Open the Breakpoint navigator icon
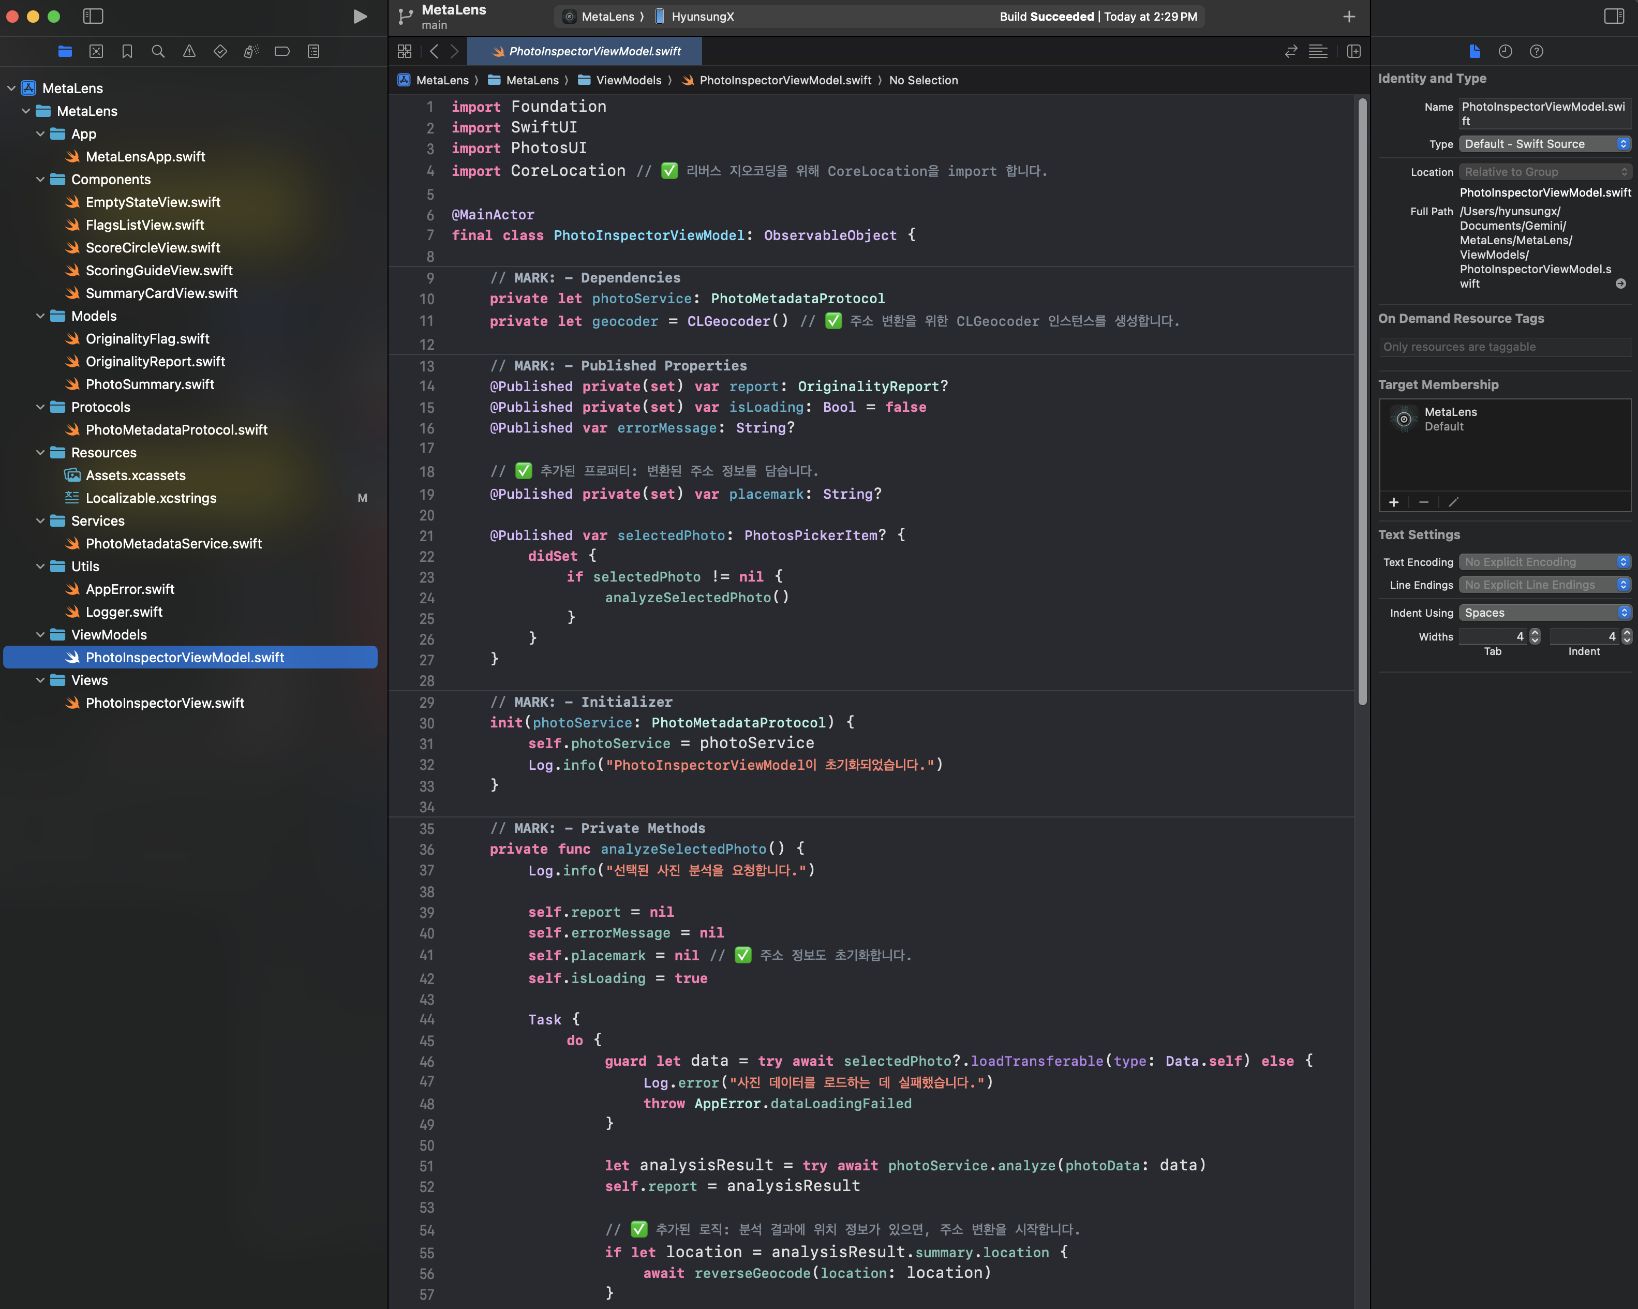Screen dimensions: 1638x1309 [282, 52]
